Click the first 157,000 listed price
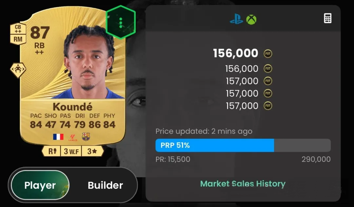The height and width of the screenshot is (207, 354). (x=242, y=81)
